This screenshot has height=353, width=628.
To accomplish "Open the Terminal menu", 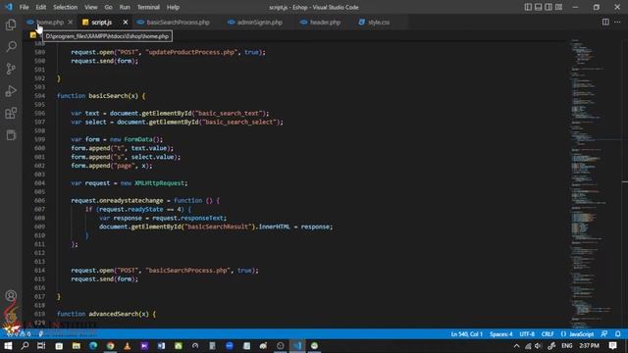I will (x=148, y=7).
